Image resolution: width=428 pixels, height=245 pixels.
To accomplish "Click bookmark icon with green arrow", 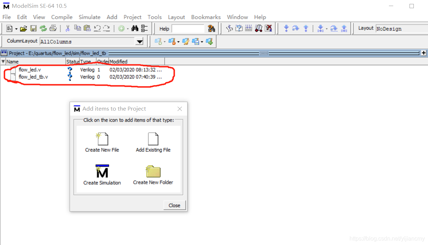I will (x=209, y=42).
